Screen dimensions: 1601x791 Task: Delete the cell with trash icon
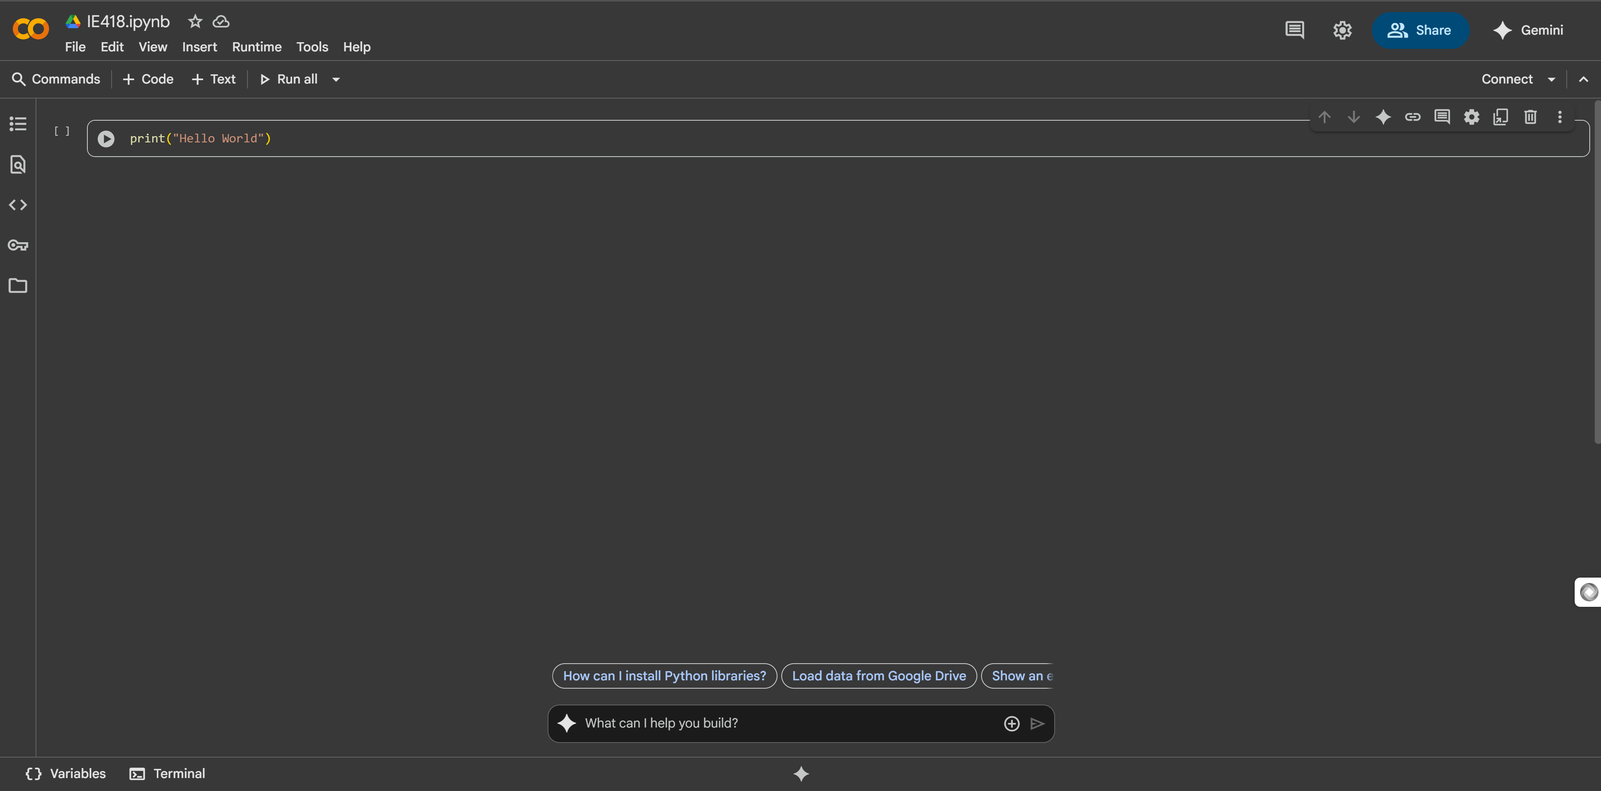(x=1530, y=117)
